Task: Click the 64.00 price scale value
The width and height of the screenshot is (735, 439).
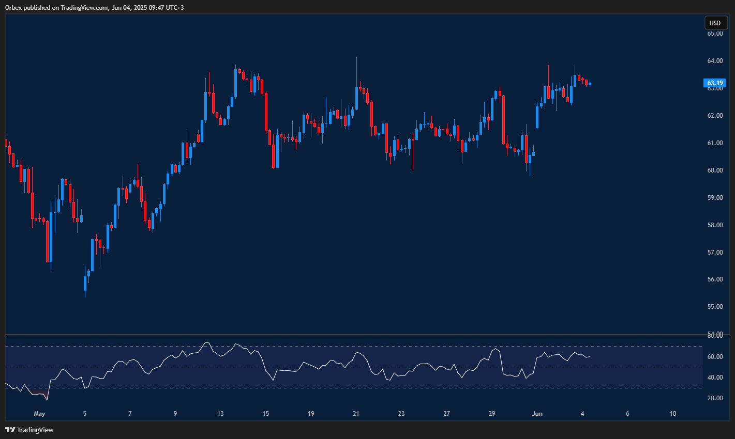Action: tap(714, 60)
